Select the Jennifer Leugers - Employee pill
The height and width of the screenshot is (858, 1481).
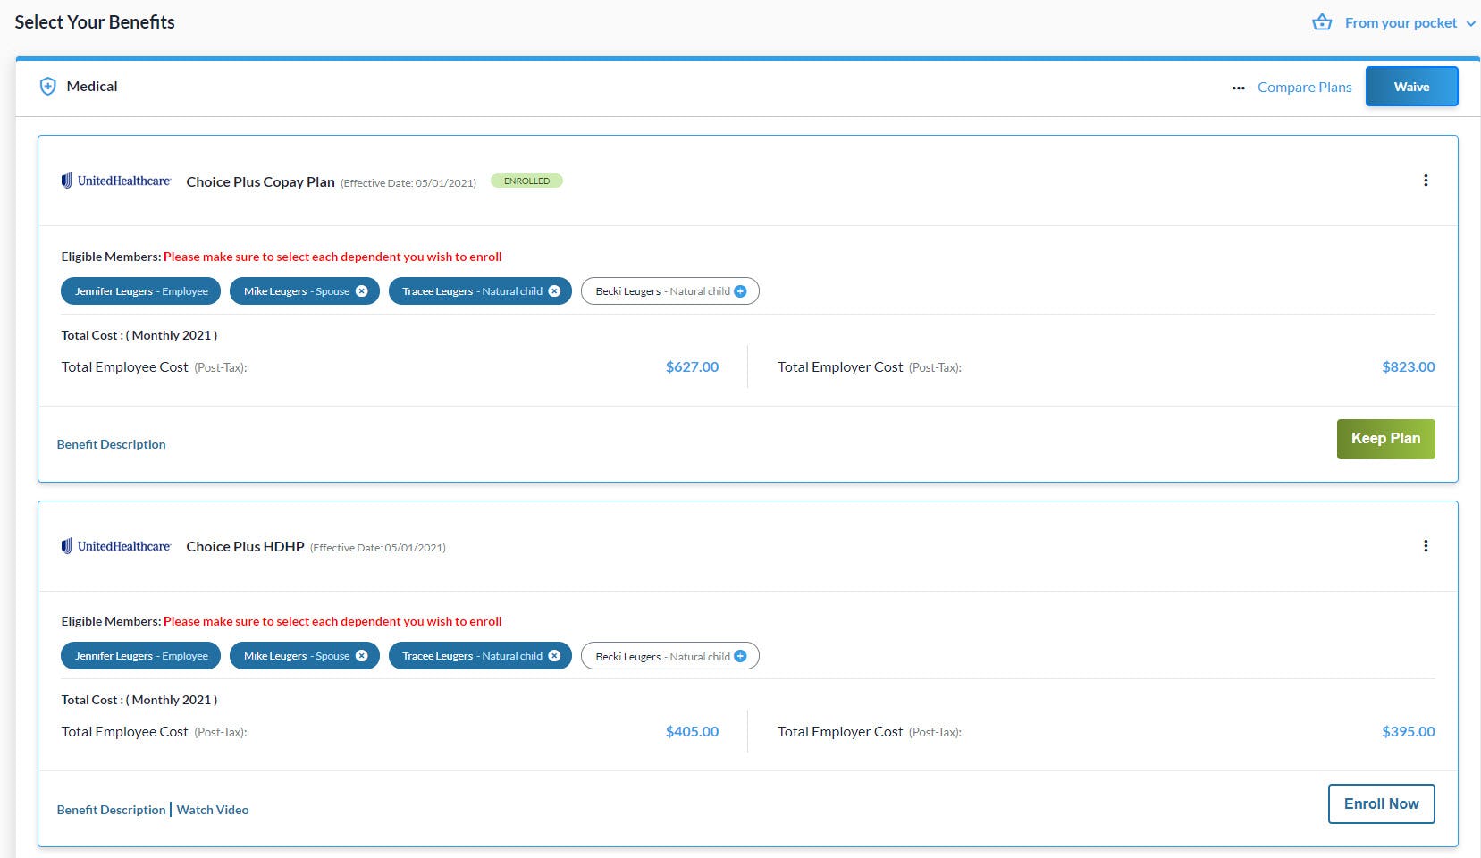pyautogui.click(x=139, y=290)
